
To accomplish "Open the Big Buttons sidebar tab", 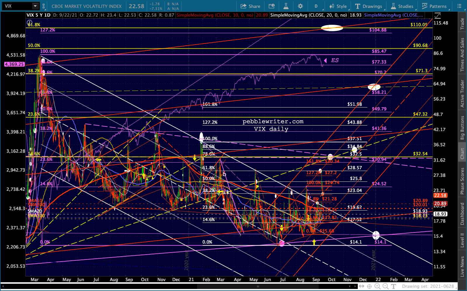I will click(462, 128).
